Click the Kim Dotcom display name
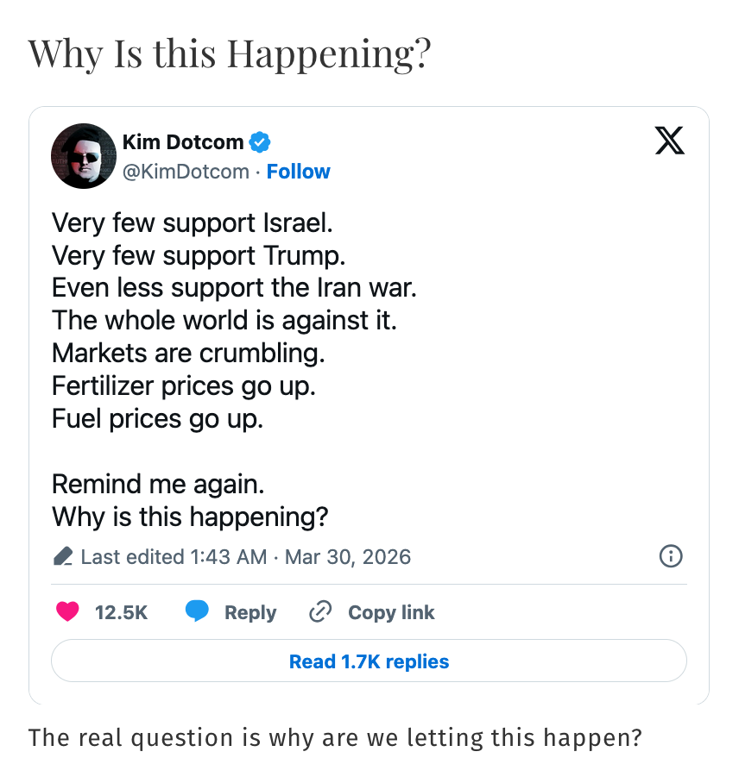This screenshot has height=783, width=739. tap(183, 141)
